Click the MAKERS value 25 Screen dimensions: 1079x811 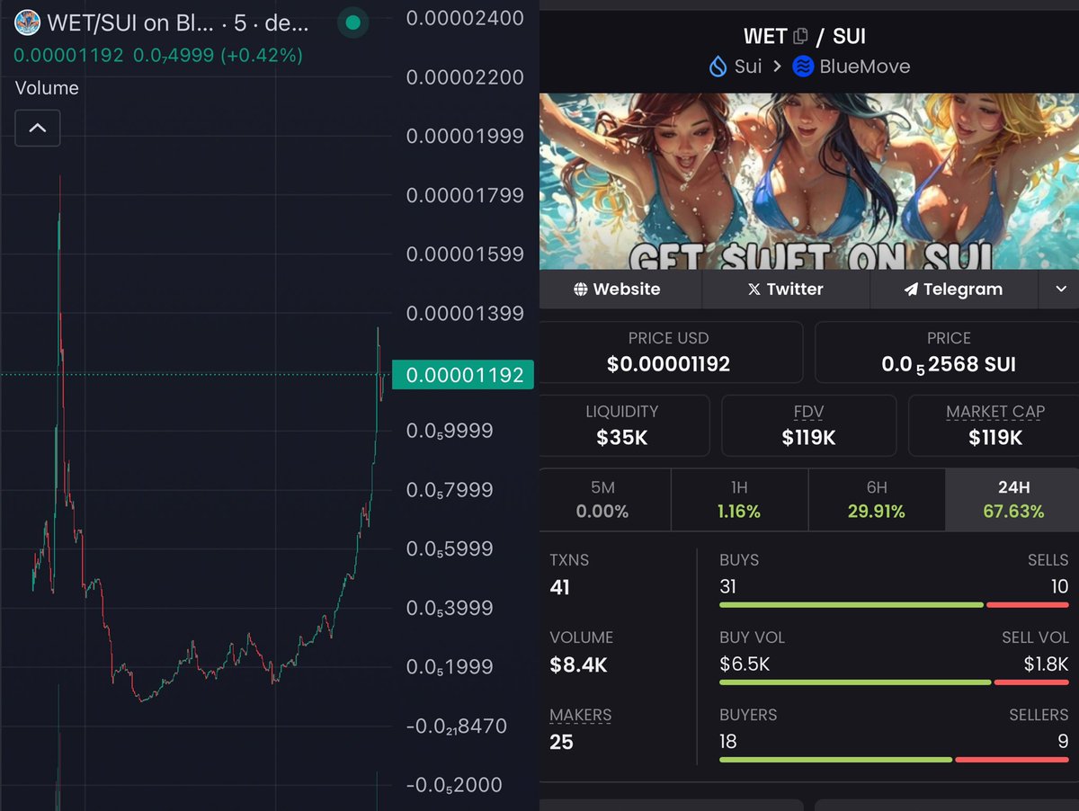pyautogui.click(x=561, y=743)
